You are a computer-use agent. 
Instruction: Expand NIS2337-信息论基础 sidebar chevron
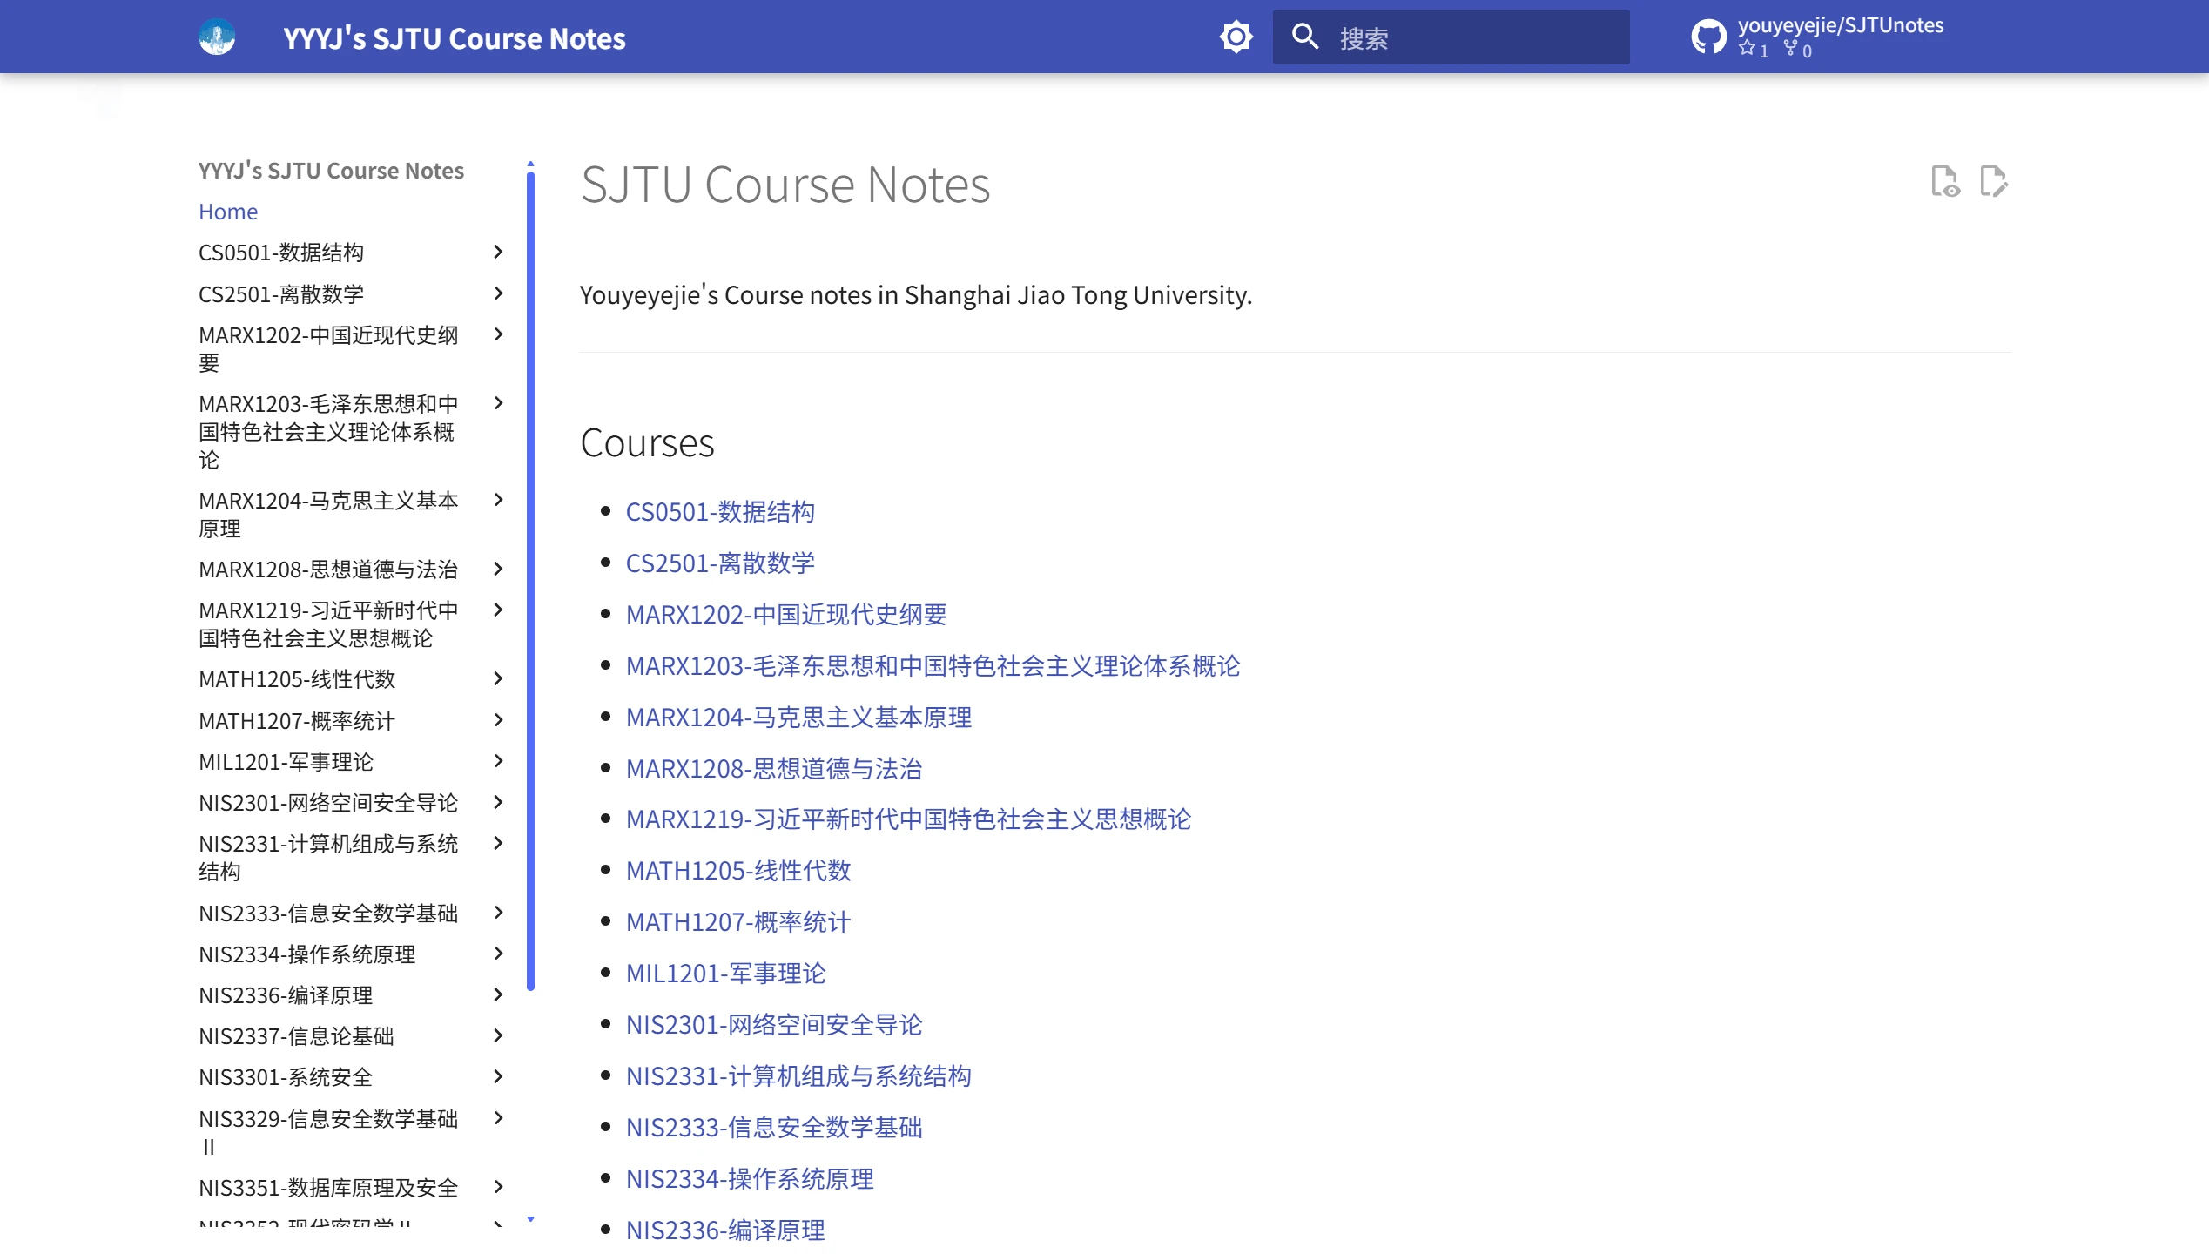(498, 1035)
